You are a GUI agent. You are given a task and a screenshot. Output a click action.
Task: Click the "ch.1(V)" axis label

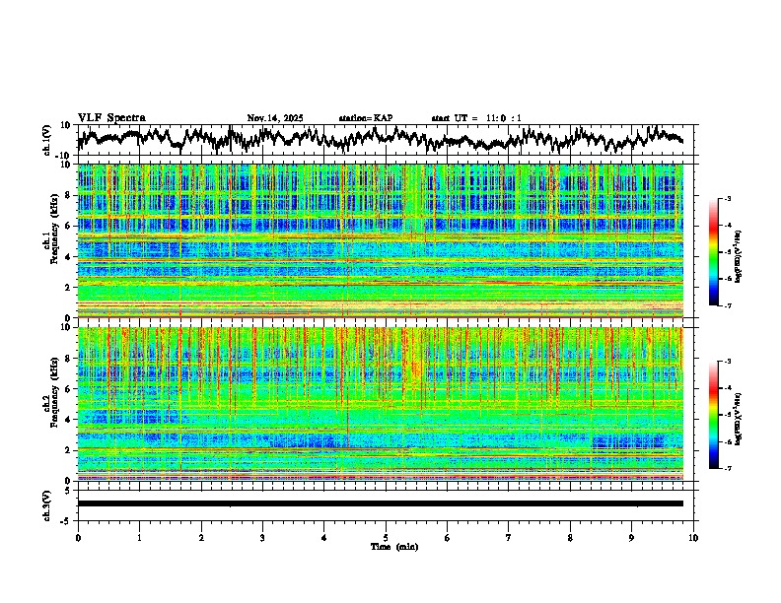pyautogui.click(x=47, y=140)
